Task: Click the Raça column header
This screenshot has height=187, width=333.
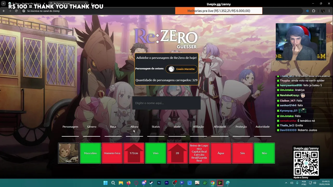Action: pos(113,127)
